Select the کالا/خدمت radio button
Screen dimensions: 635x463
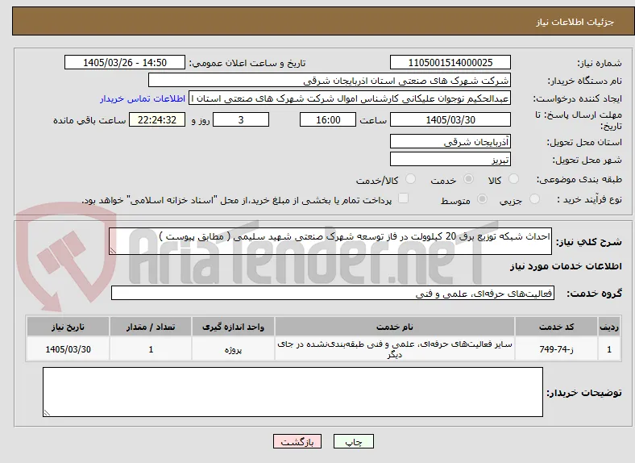[411, 179]
